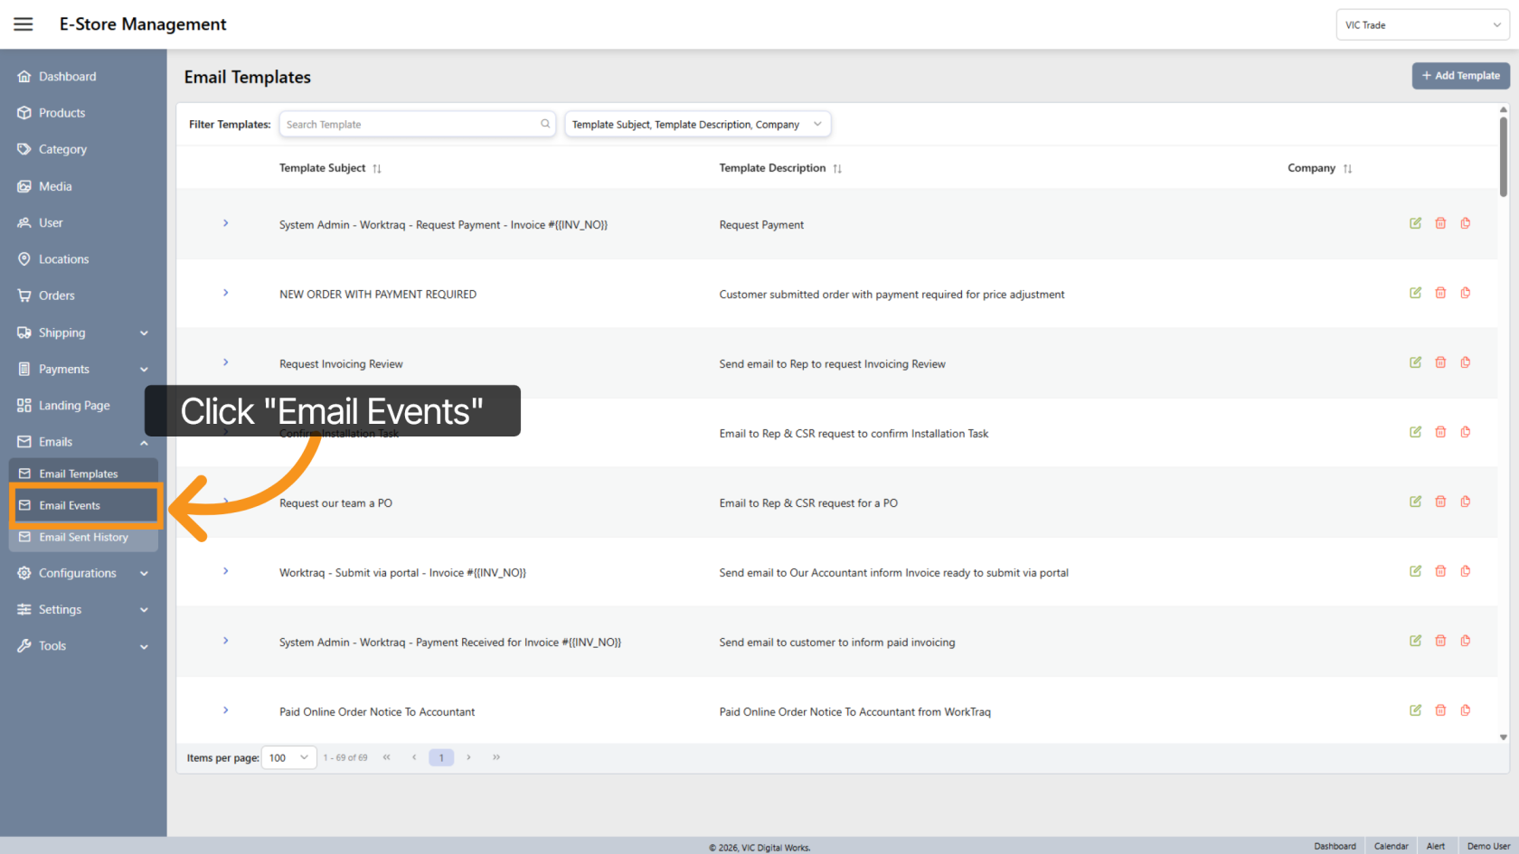1519x854 pixels.
Task: Click the hamburger menu icon
Action: [x=24, y=24]
